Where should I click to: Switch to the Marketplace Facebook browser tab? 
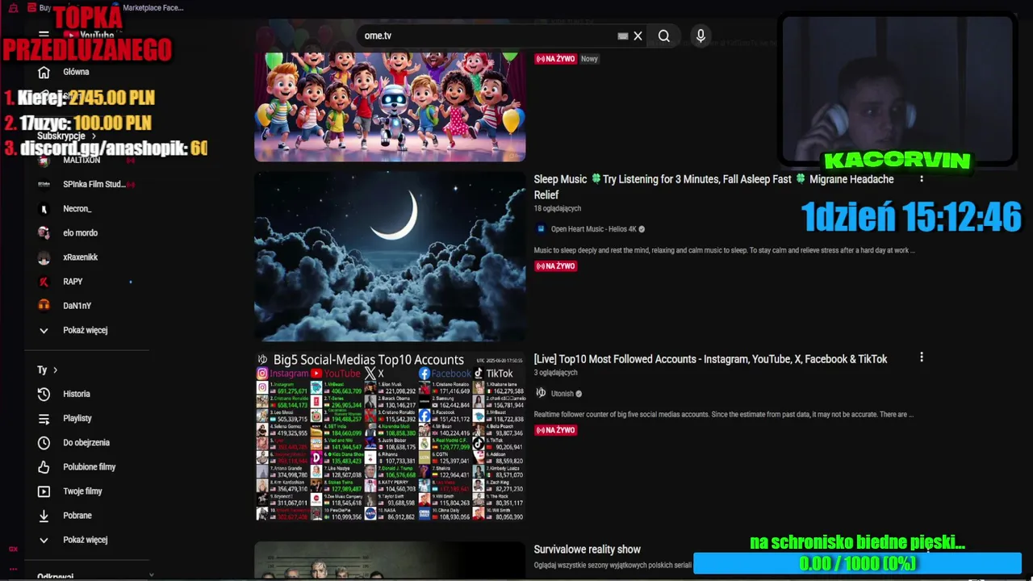coord(147,8)
